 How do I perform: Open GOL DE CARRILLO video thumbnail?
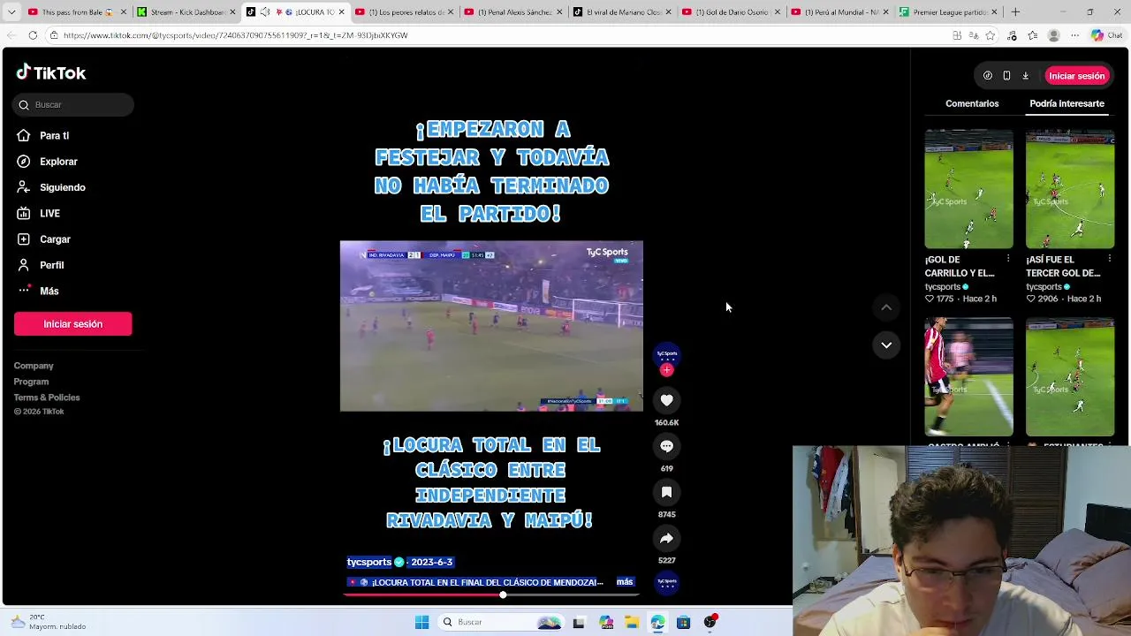point(968,189)
